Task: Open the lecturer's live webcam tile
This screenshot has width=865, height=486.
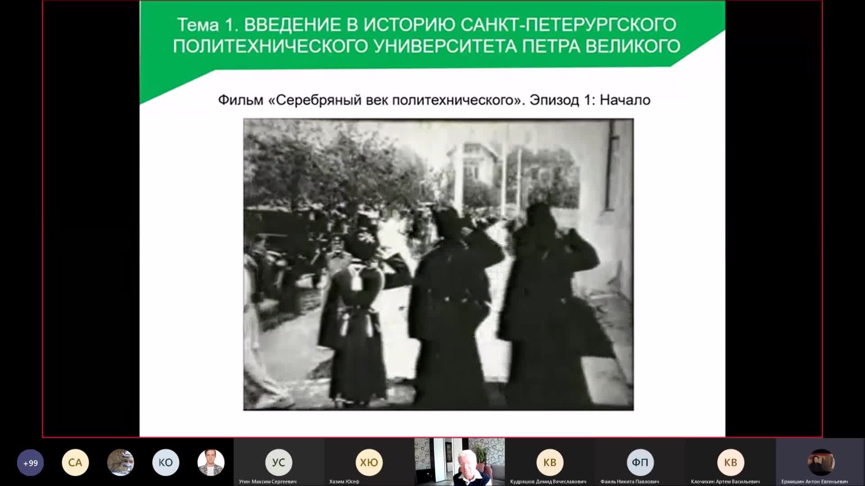Action: [x=460, y=462]
